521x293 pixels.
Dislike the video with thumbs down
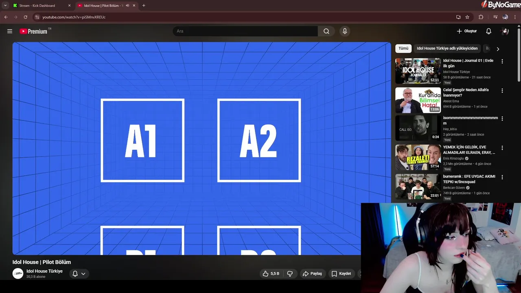point(290,274)
